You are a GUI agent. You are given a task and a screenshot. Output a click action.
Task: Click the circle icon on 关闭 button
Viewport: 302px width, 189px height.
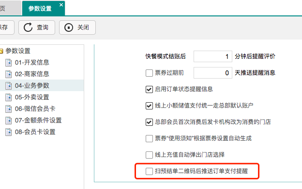point(69,27)
